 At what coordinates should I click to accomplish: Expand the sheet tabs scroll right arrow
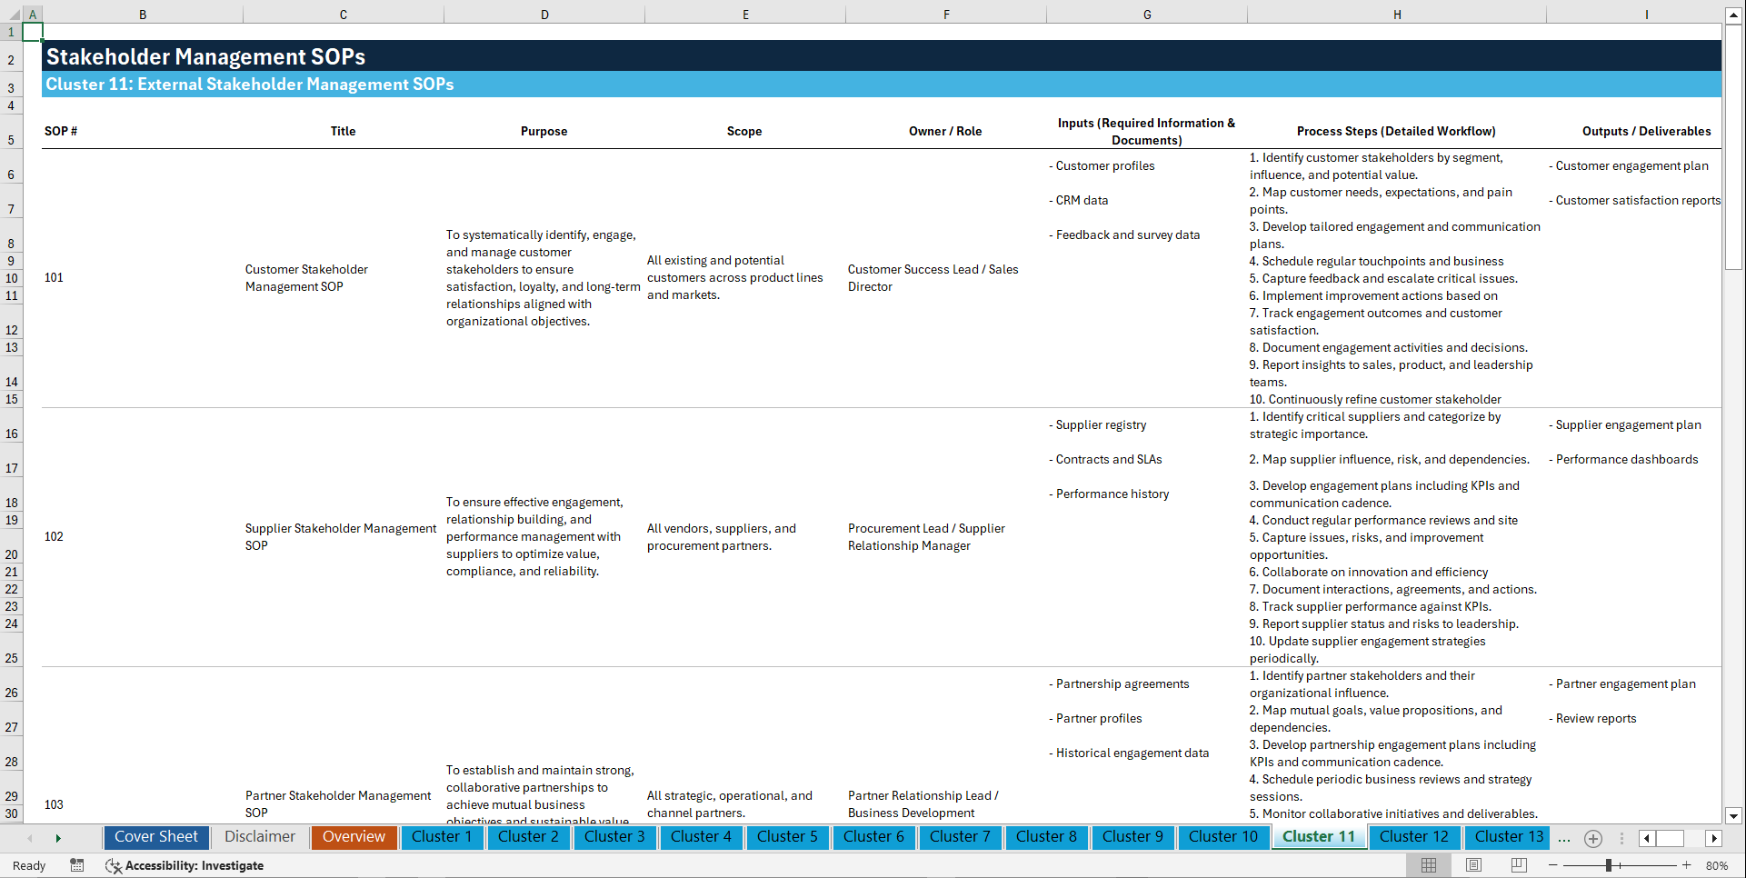click(x=1714, y=838)
